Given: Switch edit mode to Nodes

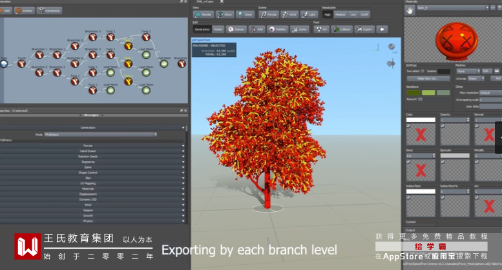Looking at the screenshot, I should [x=218, y=30].
